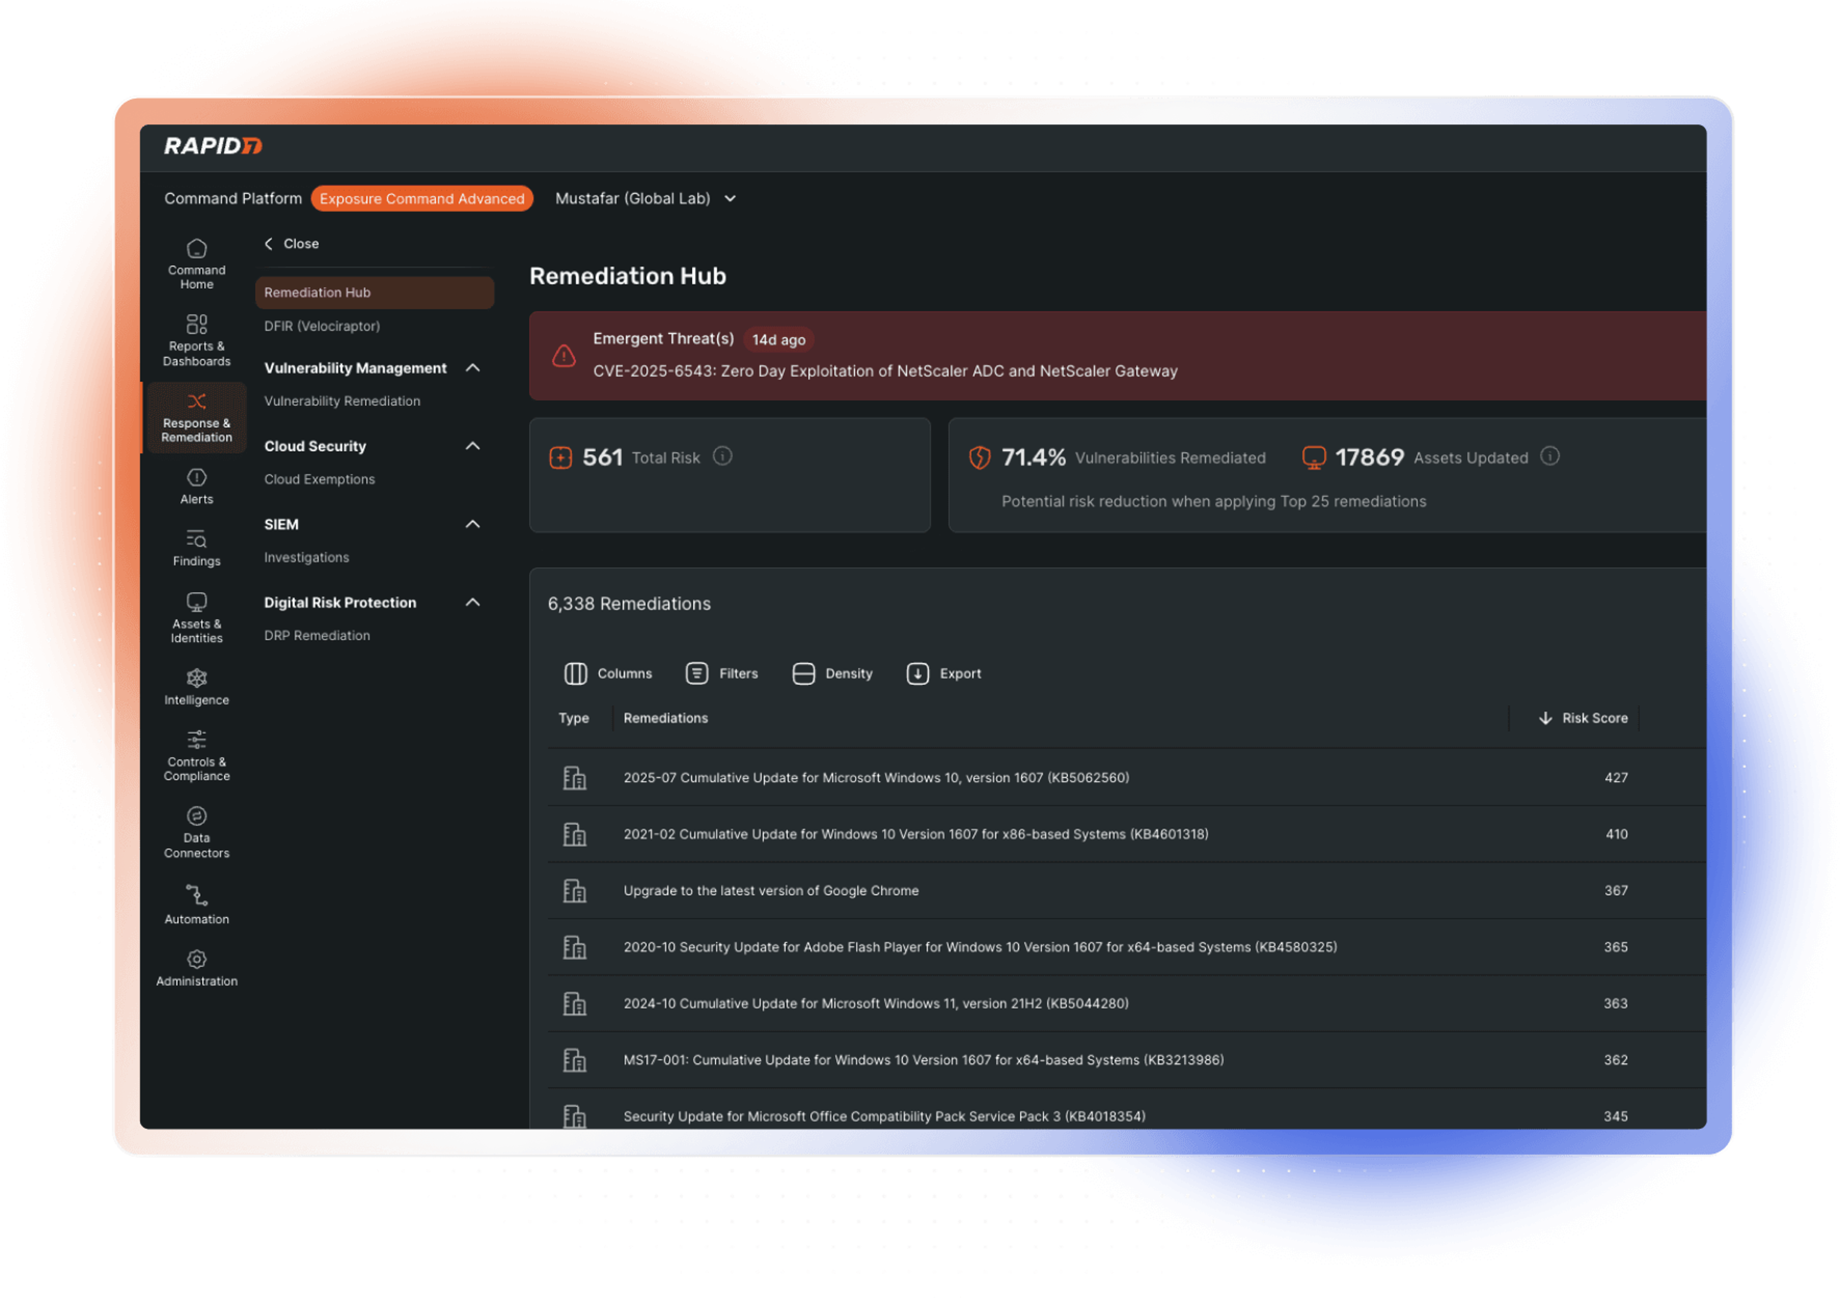Click the Type column header
Screen dimensions: 1840x1304
(574, 719)
